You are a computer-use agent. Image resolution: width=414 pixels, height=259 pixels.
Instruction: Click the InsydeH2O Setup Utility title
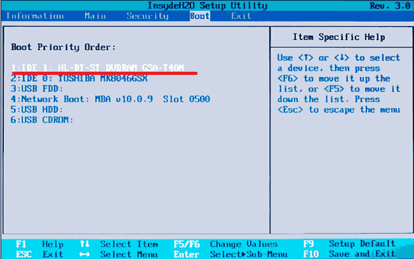pos(207,6)
